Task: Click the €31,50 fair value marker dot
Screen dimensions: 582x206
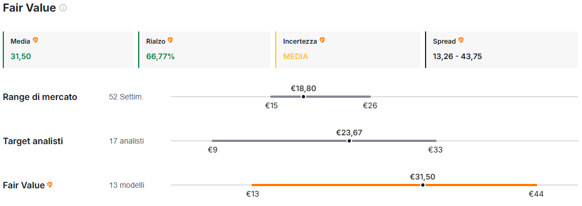Action: coord(422,185)
